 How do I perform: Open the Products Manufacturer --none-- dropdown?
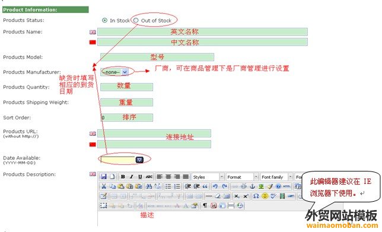coord(114,72)
